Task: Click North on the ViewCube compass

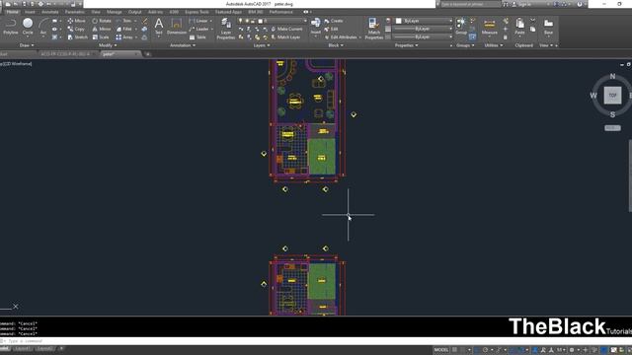Action: click(612, 76)
